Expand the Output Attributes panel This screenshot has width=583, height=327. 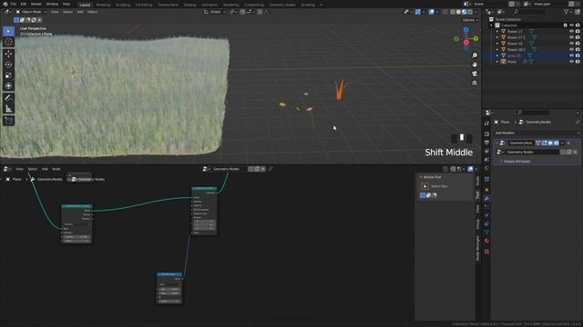[517, 162]
